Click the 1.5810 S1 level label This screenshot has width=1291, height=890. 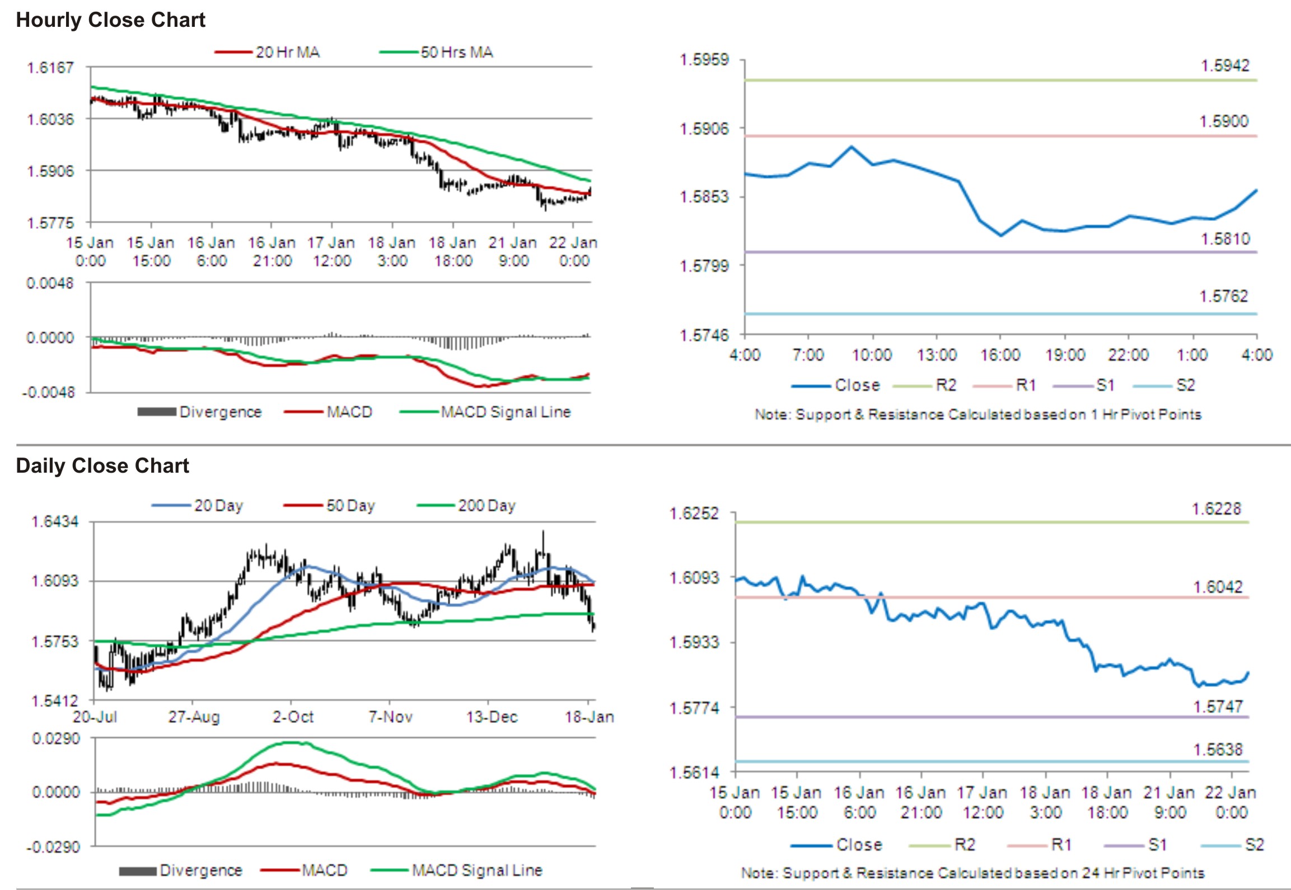pyautogui.click(x=1225, y=239)
